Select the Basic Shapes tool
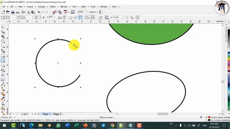The width and height of the screenshot is (230, 129). (x=3, y=70)
